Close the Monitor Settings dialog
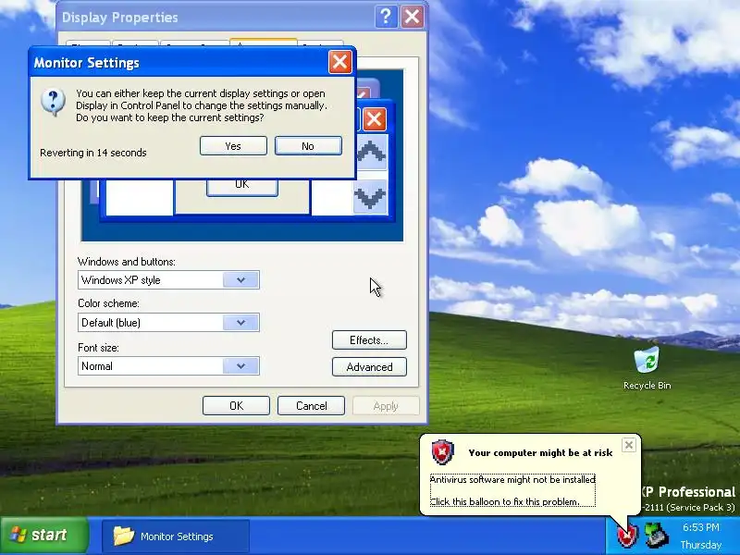Image resolution: width=740 pixels, height=555 pixels. pos(340,62)
